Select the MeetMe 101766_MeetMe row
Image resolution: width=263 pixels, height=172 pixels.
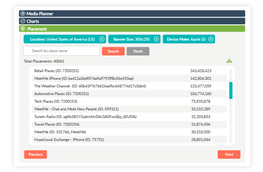[x=129, y=132]
